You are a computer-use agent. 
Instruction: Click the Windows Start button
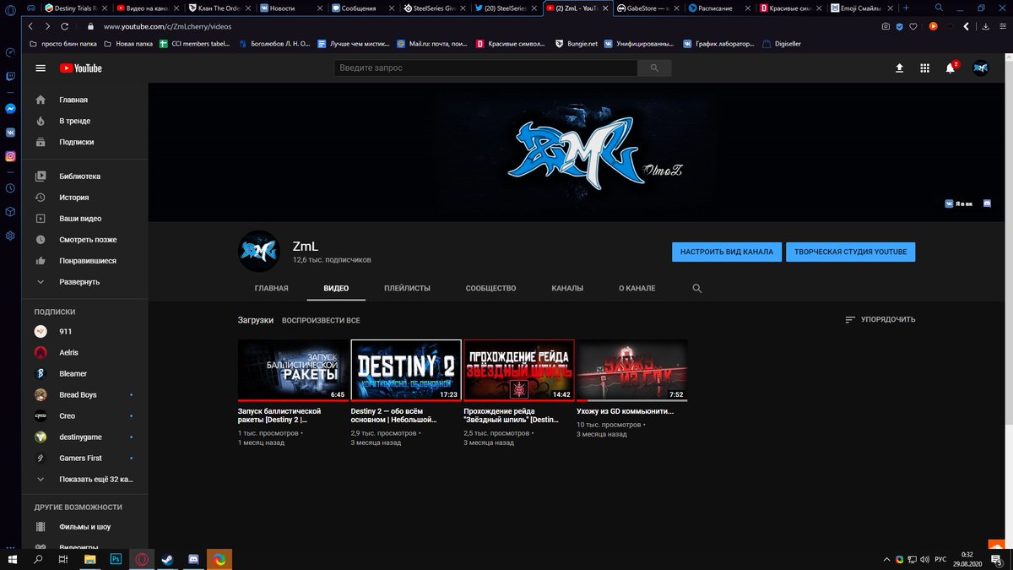[13, 559]
